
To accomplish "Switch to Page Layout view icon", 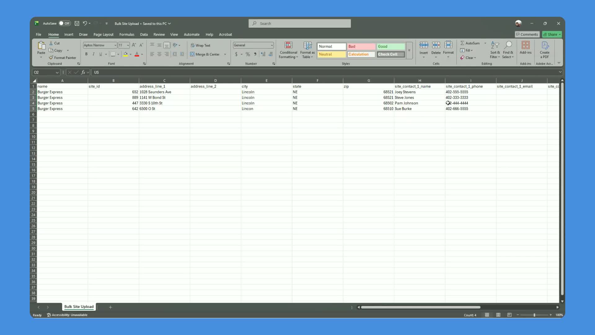I will 498,315.
